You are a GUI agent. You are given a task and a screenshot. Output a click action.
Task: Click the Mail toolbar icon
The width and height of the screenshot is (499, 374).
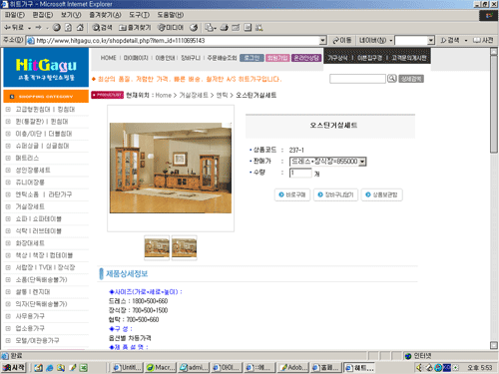point(211,28)
